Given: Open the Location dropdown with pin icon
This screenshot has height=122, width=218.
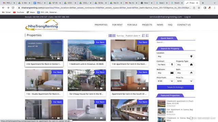Looking at the screenshot, I should [x=175, y=57].
